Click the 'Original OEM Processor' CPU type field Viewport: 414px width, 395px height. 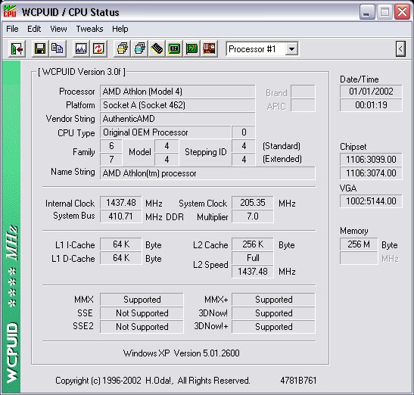pyautogui.click(x=165, y=132)
